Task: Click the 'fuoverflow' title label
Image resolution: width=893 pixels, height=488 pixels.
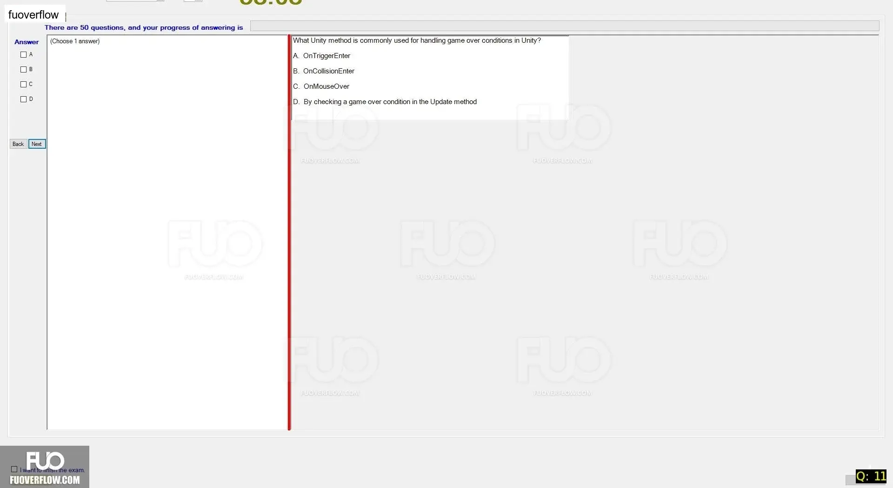Action: click(x=33, y=15)
